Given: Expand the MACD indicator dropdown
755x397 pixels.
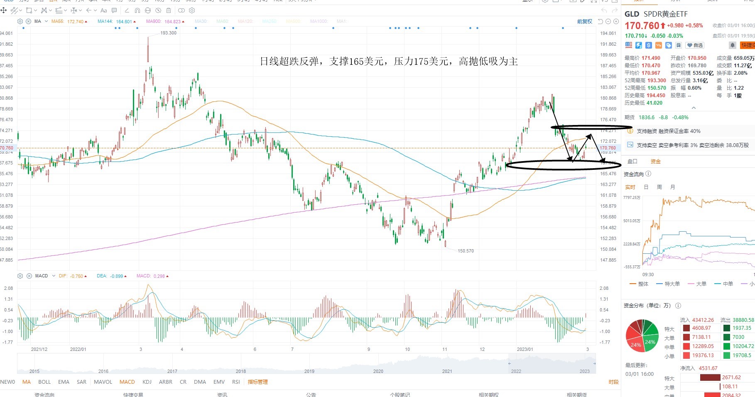Looking at the screenshot, I should 54,276.
